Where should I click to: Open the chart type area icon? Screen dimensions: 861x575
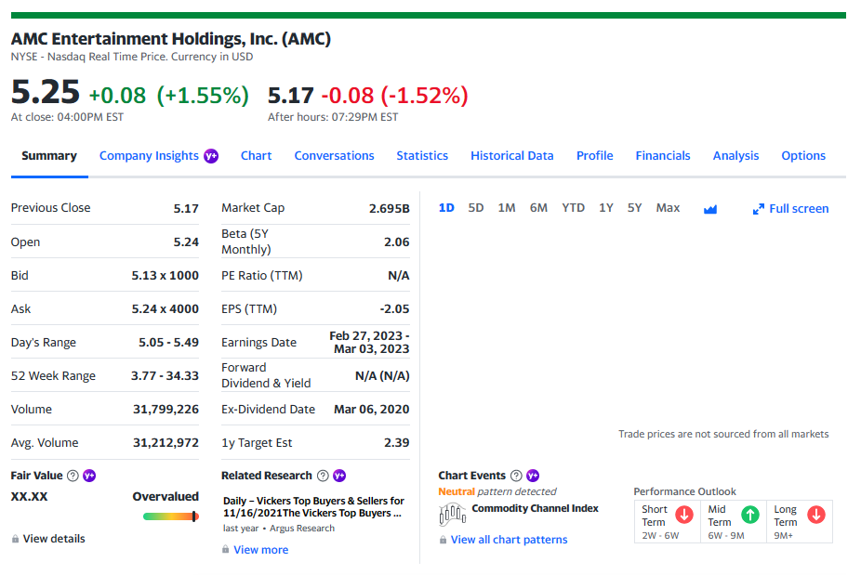point(710,209)
